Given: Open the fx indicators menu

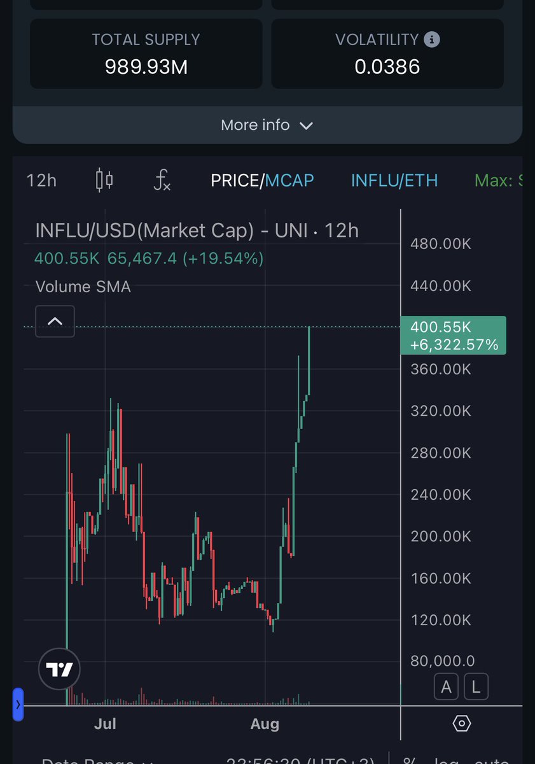Looking at the screenshot, I should click(162, 180).
